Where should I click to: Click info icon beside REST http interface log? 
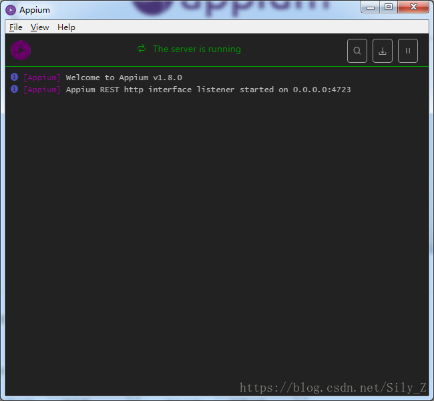pos(14,89)
